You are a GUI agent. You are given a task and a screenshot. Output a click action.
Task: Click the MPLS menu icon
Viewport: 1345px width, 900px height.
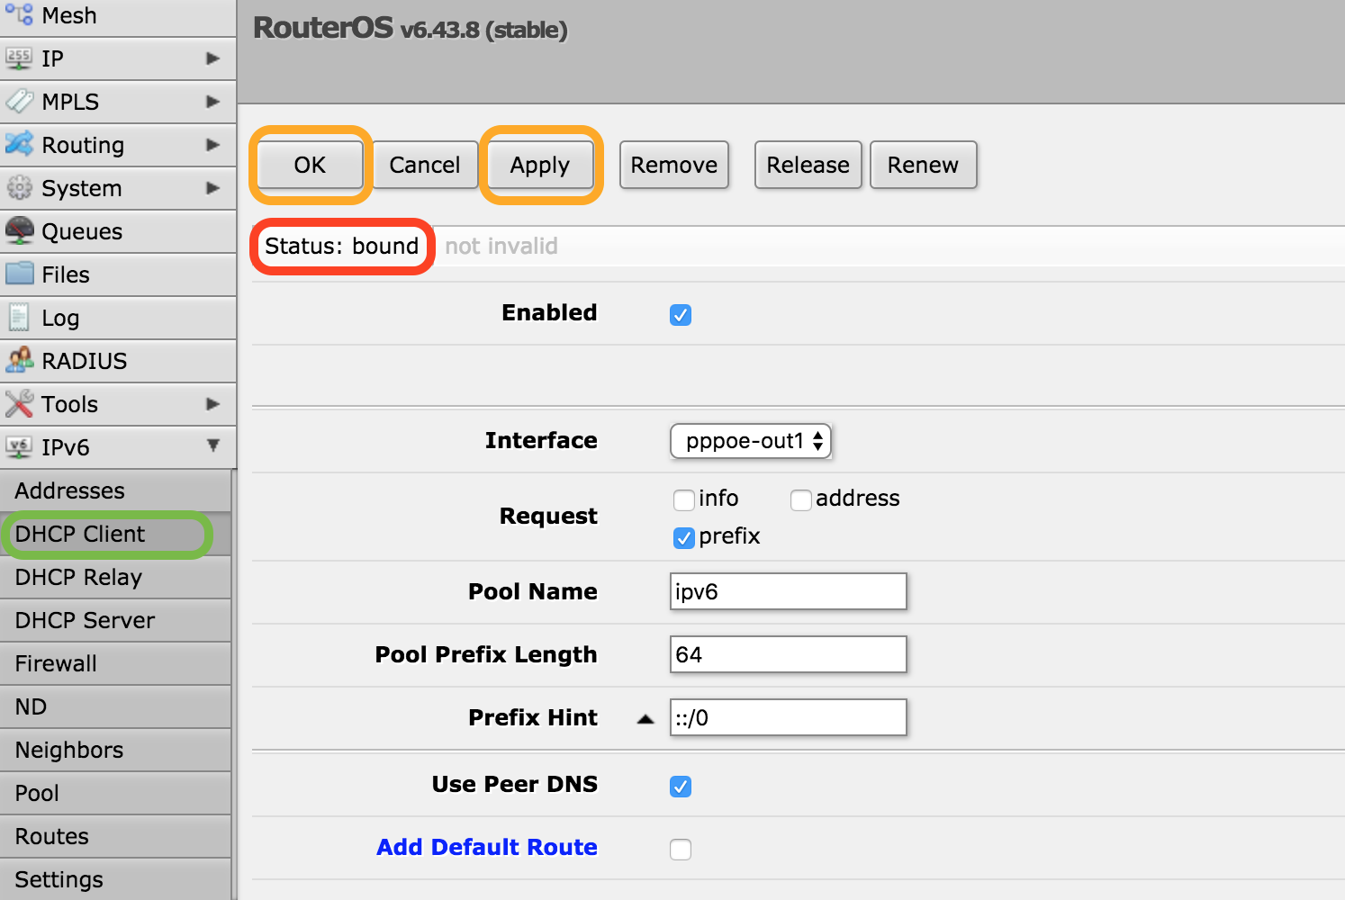tap(19, 102)
